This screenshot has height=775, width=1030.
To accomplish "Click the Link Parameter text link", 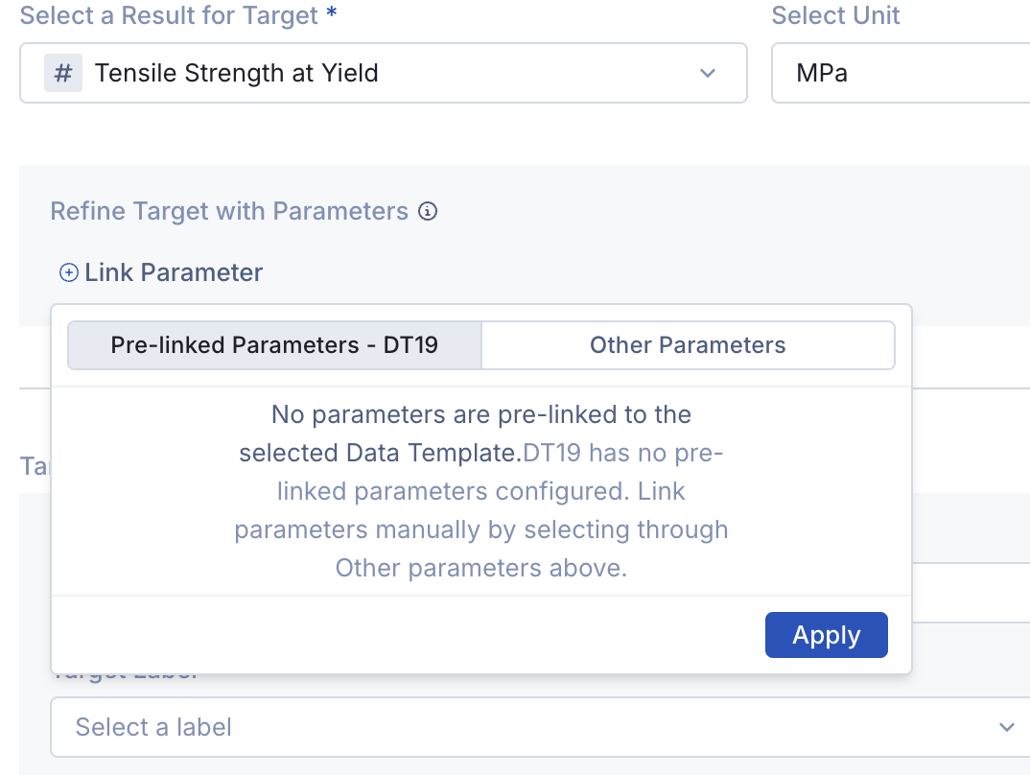I will click(x=174, y=272).
